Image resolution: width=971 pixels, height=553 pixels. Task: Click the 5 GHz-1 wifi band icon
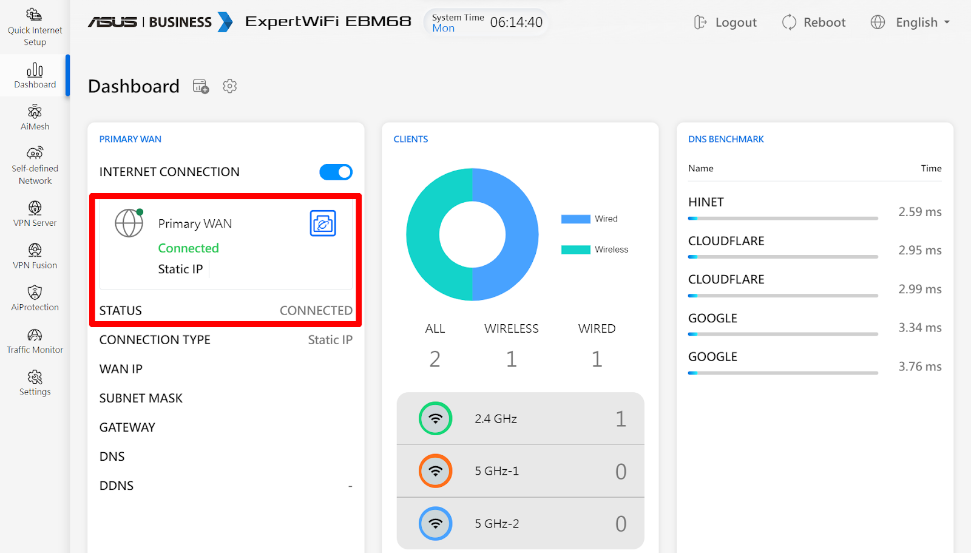point(435,470)
